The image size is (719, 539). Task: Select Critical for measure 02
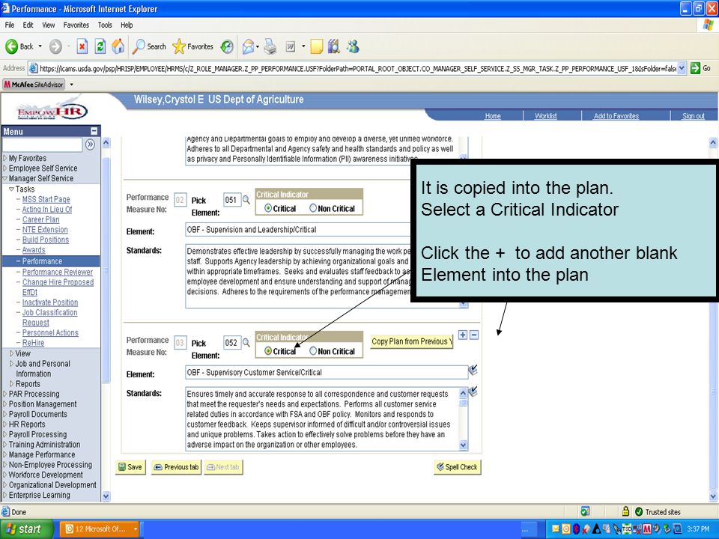268,209
